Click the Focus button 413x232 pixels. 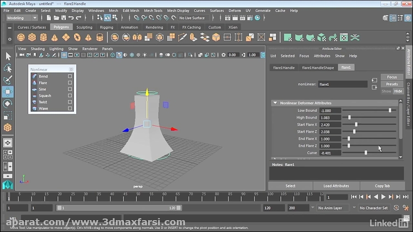[392, 77]
